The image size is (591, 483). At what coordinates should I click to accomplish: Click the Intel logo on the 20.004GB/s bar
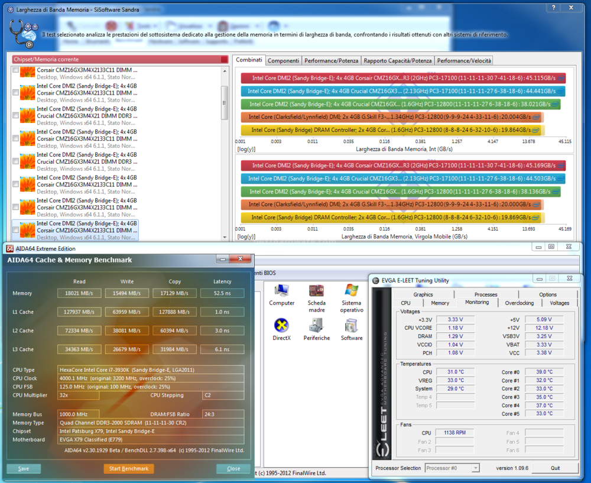536,117
